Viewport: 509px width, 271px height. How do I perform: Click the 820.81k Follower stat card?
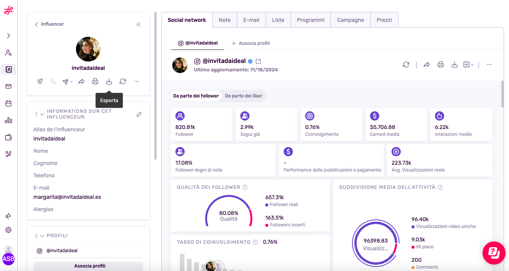point(202,124)
